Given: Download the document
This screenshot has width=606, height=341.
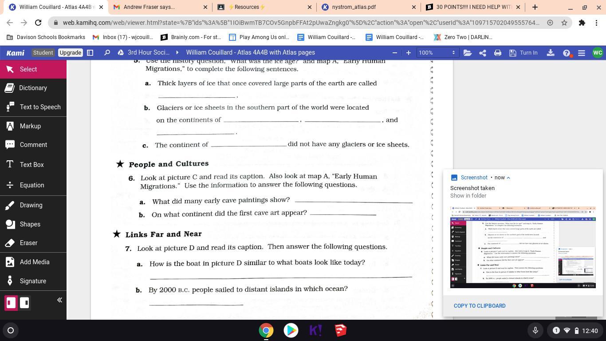Looking at the screenshot, I should pyautogui.click(x=551, y=53).
